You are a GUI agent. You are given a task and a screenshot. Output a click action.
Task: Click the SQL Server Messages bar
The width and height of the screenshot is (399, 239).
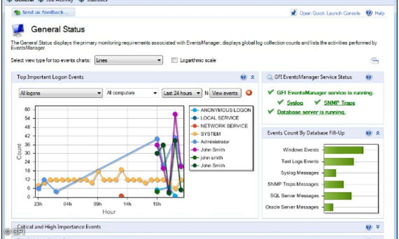337,196
